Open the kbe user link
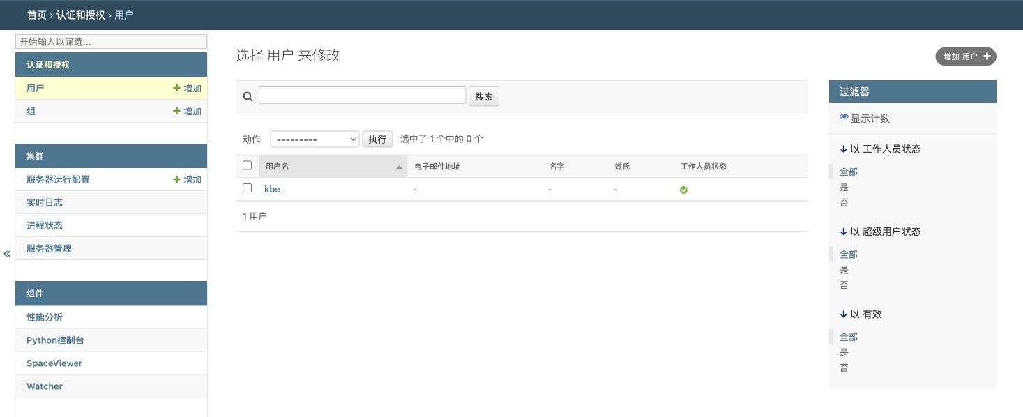1023x417 pixels. (x=272, y=189)
